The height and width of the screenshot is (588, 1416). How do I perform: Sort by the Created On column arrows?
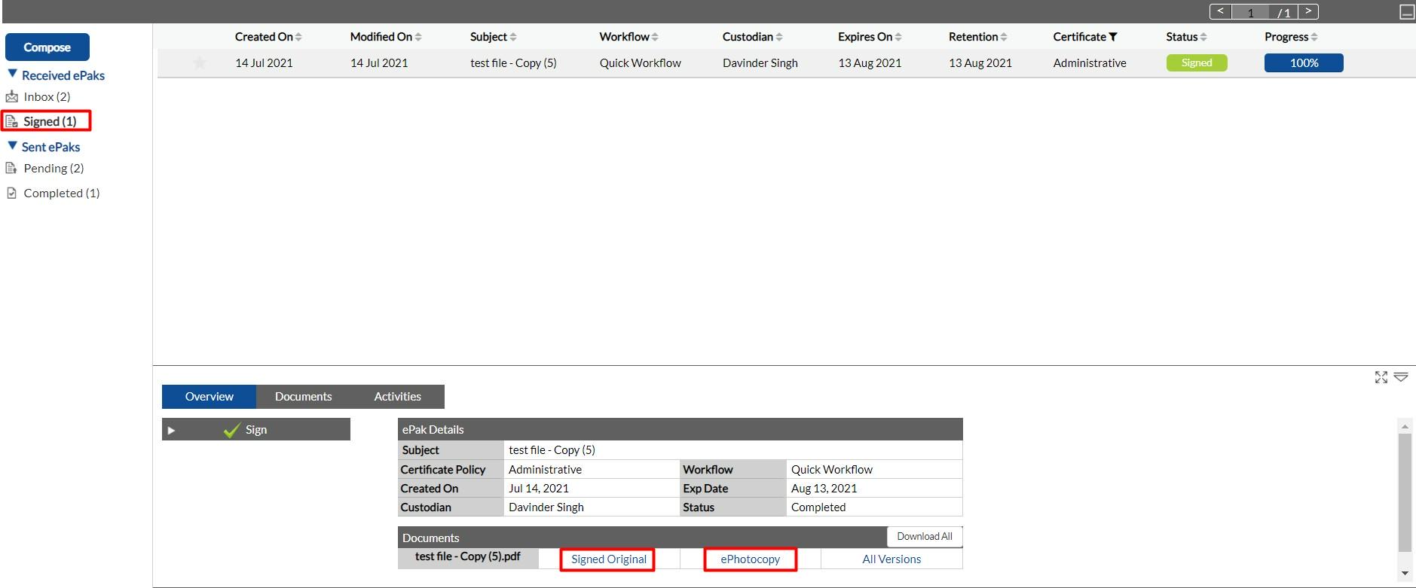coord(298,37)
